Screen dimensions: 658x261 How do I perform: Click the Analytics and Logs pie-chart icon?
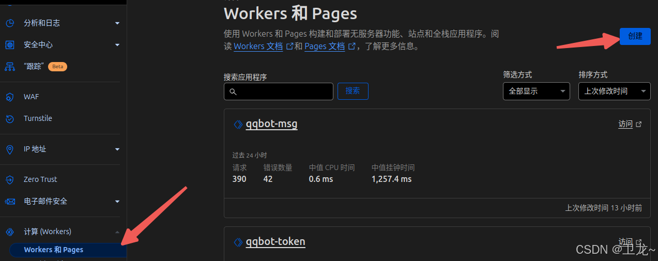pyautogui.click(x=9, y=23)
